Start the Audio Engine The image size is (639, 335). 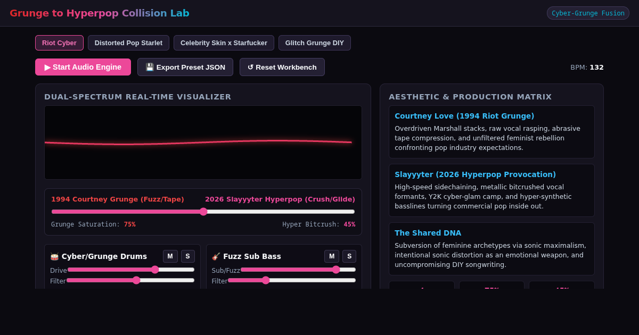click(83, 67)
